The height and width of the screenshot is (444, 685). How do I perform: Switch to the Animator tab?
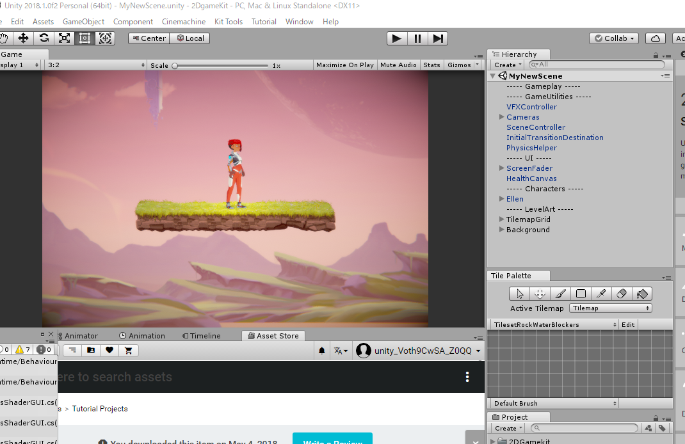77,336
